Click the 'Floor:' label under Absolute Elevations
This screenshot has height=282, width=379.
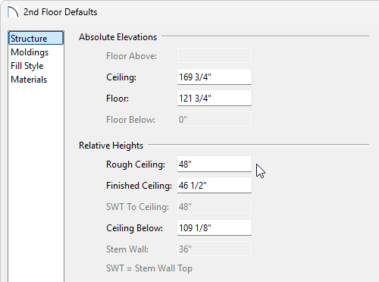(117, 99)
